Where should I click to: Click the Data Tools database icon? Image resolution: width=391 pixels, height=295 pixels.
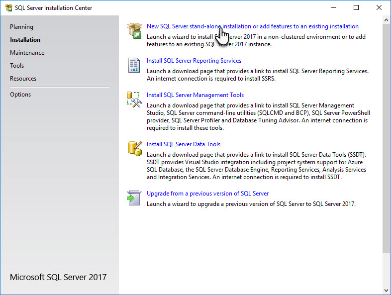coord(135,149)
